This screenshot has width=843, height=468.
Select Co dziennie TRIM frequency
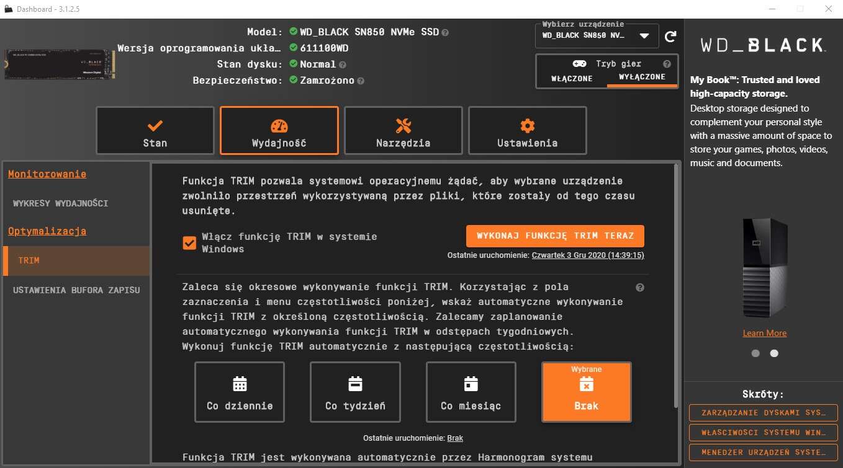(240, 392)
